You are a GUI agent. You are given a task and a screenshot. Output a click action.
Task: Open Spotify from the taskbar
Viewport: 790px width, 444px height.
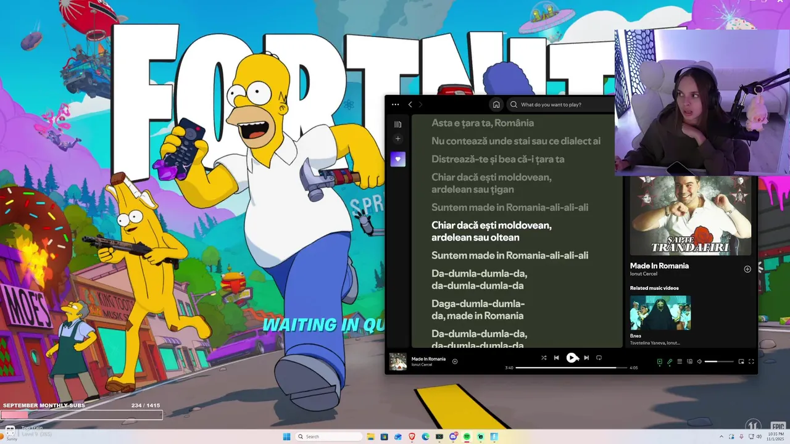467,437
